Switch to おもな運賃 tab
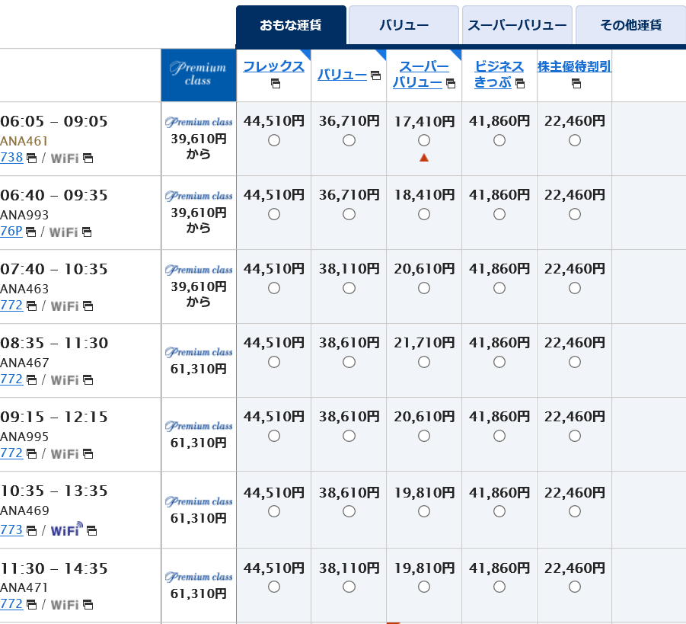686x624 pixels. (x=291, y=25)
